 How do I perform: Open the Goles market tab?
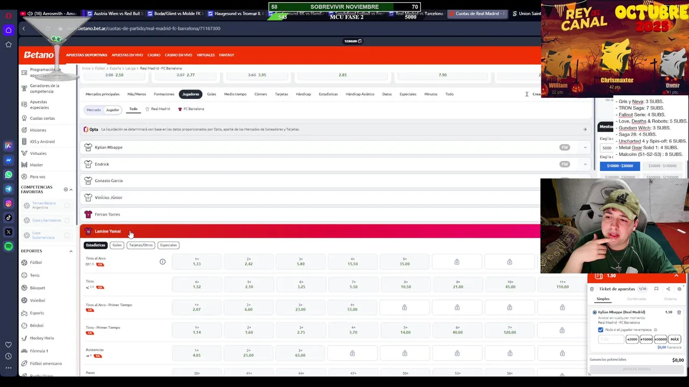click(x=212, y=94)
